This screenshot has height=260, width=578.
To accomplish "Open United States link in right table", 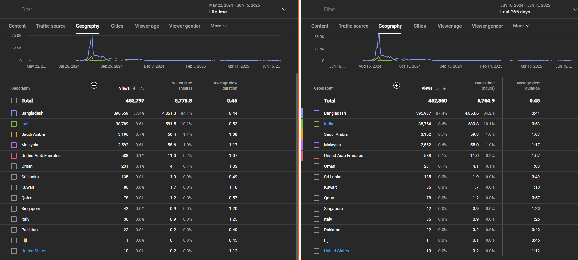I will 336,251.
